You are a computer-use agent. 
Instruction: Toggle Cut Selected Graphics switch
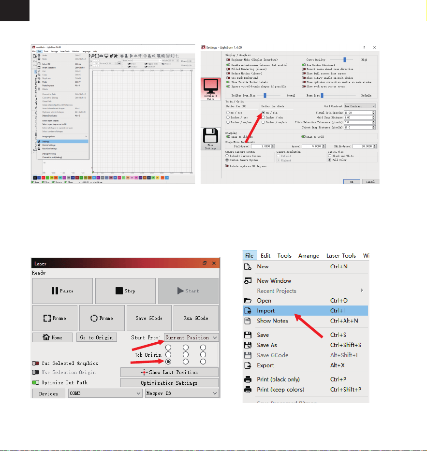pos(35,364)
